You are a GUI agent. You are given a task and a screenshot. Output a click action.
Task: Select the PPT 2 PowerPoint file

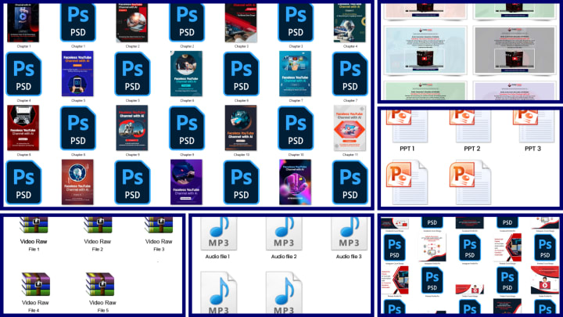pyautogui.click(x=470, y=127)
